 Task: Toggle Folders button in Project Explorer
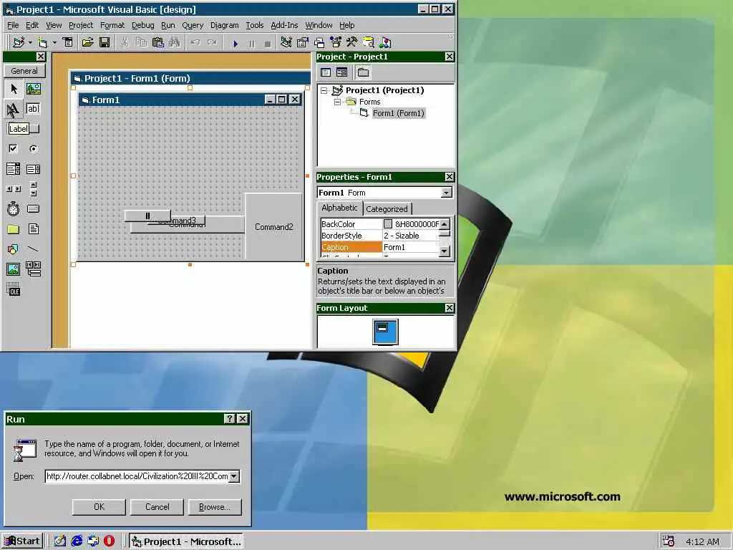tap(363, 72)
